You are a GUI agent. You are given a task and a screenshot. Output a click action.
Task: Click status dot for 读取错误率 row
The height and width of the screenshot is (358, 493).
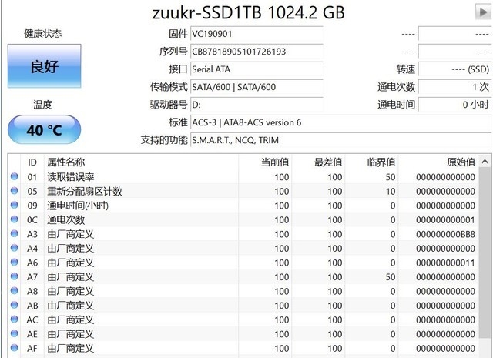pos(14,177)
